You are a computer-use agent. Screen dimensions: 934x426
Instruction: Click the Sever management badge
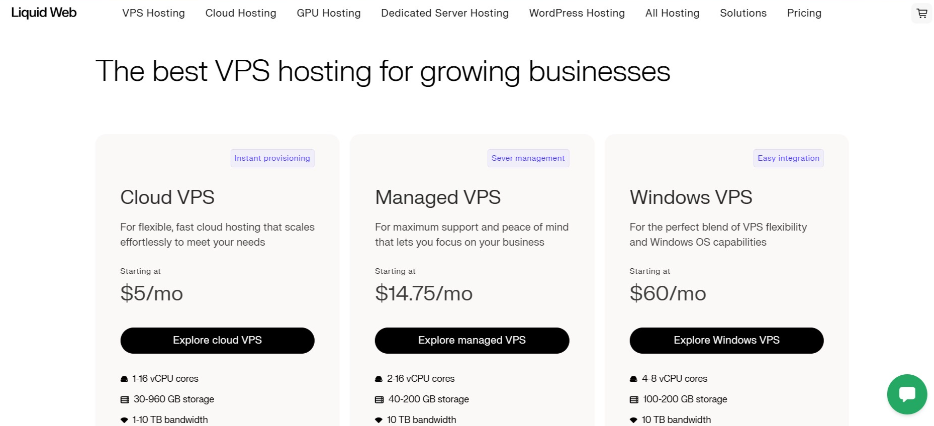point(528,158)
